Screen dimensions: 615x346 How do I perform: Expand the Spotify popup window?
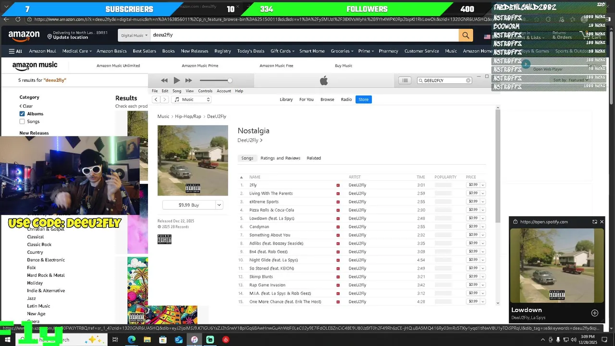point(594,222)
